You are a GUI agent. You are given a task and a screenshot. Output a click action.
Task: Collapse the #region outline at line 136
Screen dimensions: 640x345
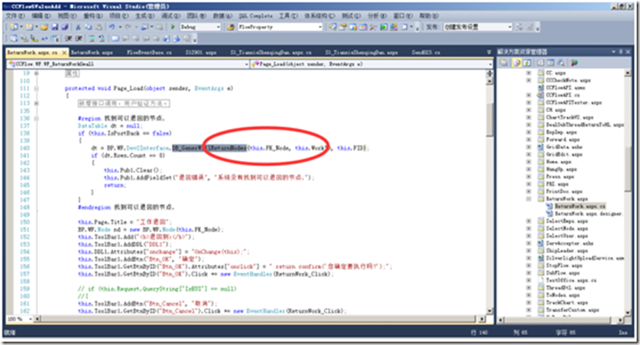click(x=36, y=119)
